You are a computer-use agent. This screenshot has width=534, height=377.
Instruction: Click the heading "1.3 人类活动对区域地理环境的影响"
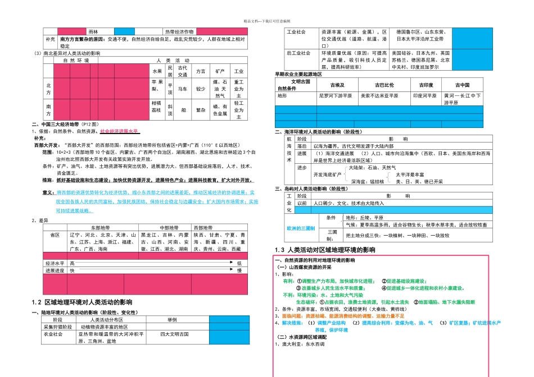point(325,250)
